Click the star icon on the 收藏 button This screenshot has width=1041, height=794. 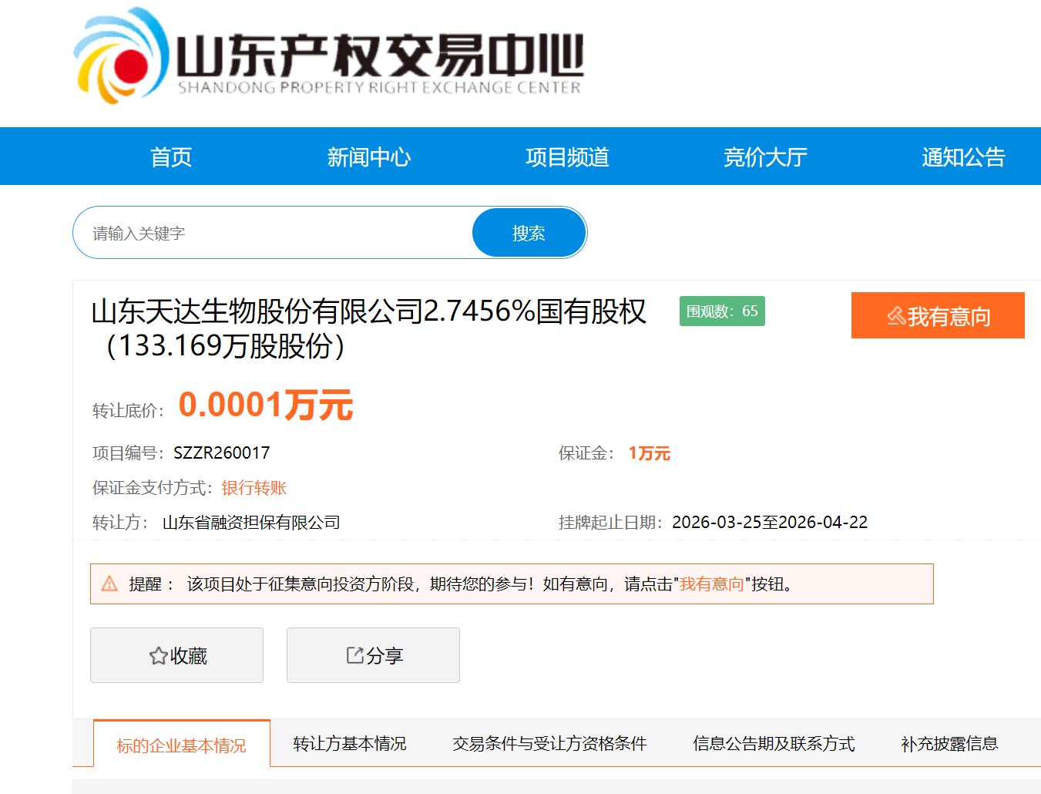tap(158, 656)
